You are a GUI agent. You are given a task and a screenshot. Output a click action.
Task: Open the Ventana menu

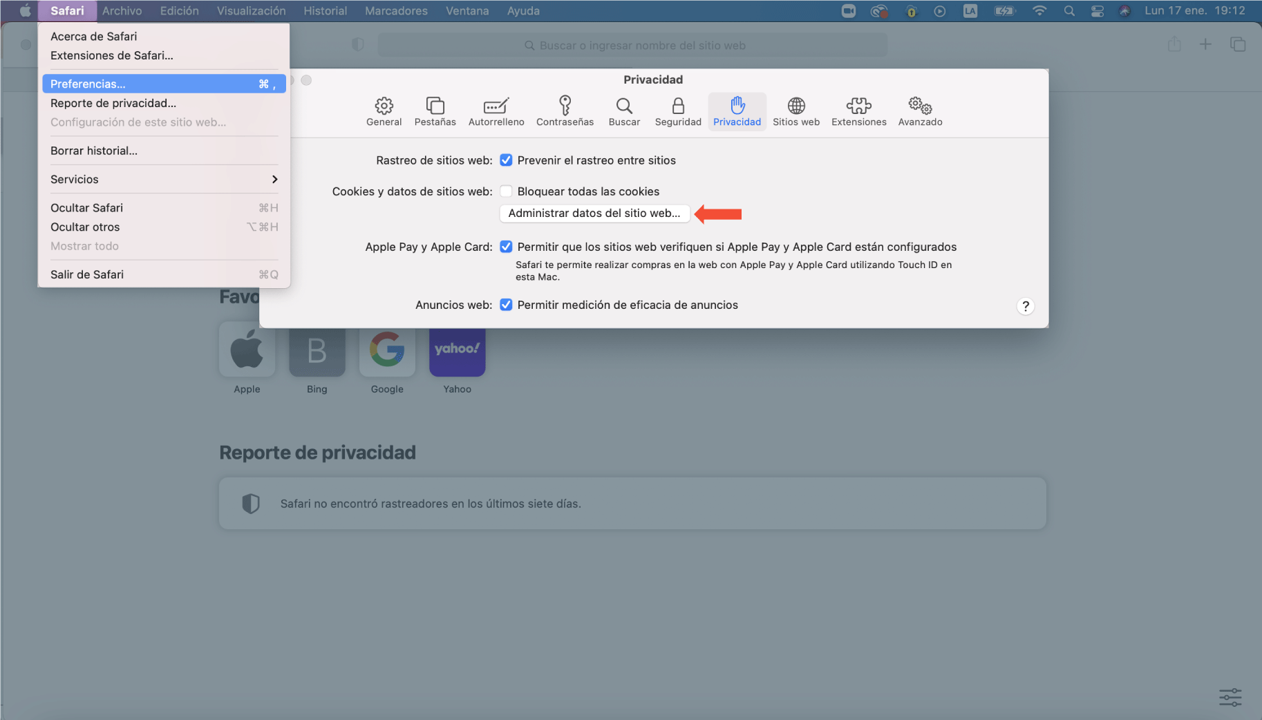click(x=467, y=11)
